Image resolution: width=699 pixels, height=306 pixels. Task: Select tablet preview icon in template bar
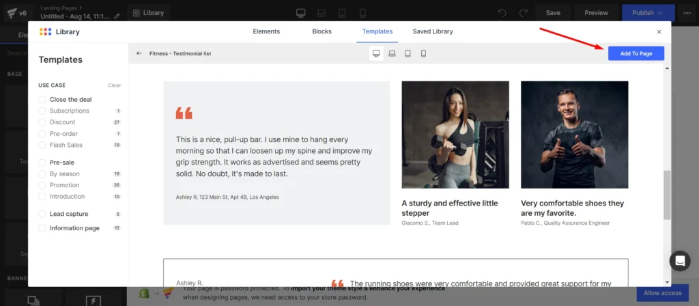coord(408,53)
